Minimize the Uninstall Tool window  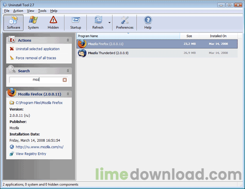point(221,5)
